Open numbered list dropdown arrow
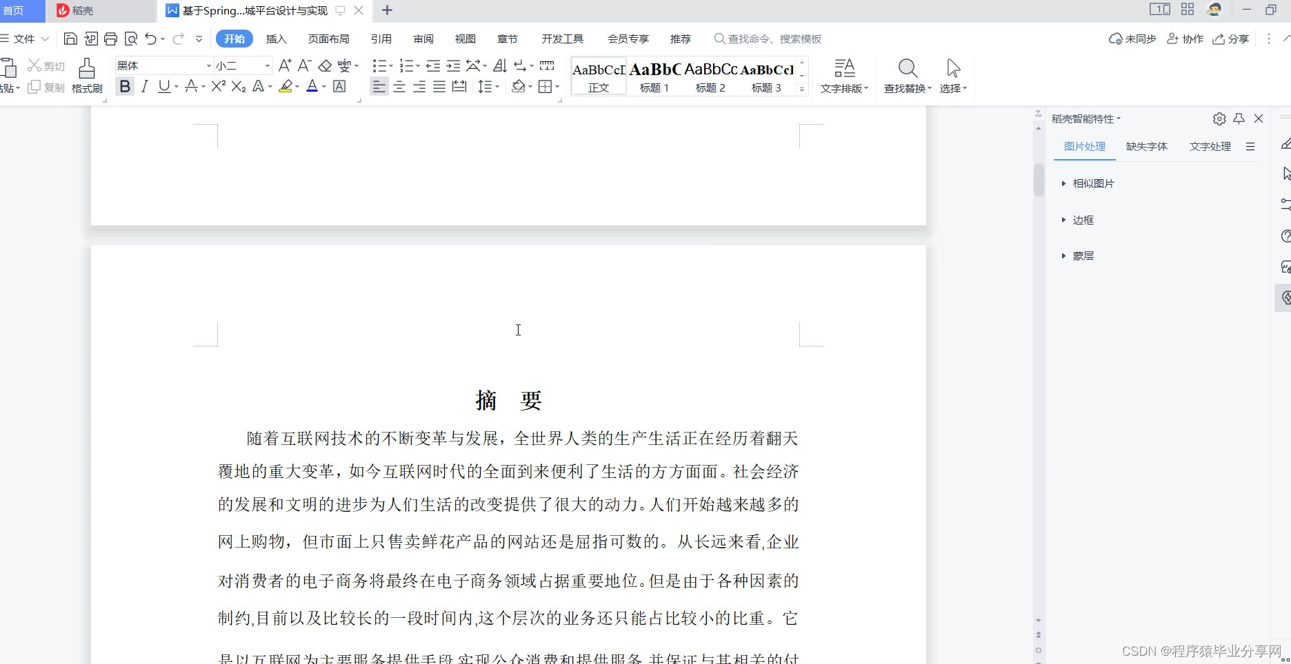This screenshot has height=664, width=1291. pyautogui.click(x=418, y=66)
